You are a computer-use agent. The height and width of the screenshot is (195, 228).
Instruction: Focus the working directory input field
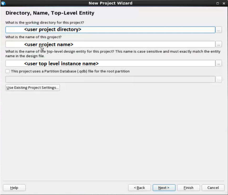coord(110,30)
